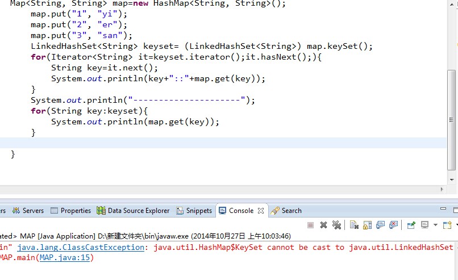Click editor scrollbar down arrow

(452, 180)
